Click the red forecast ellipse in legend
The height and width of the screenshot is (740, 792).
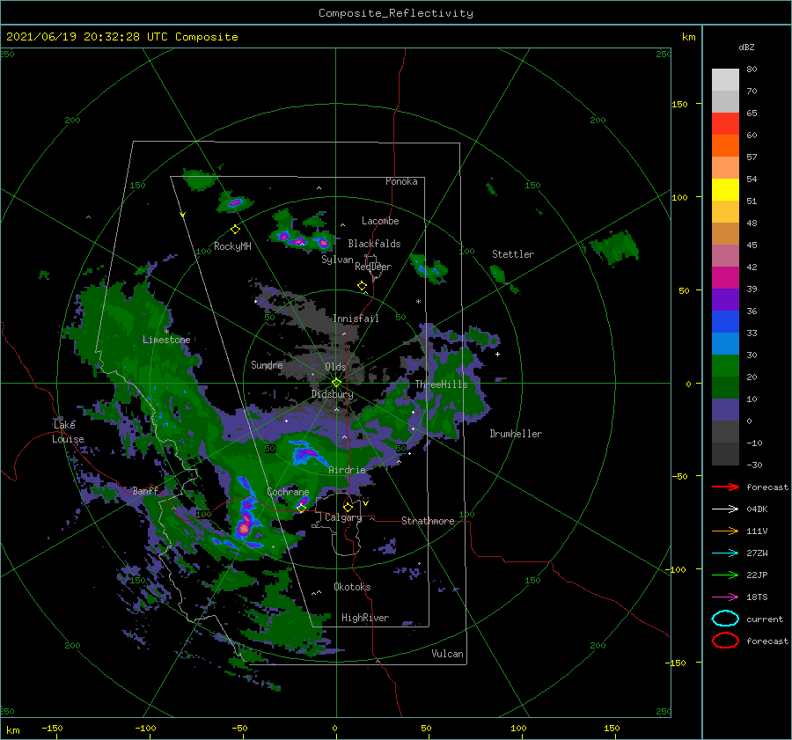click(x=725, y=641)
